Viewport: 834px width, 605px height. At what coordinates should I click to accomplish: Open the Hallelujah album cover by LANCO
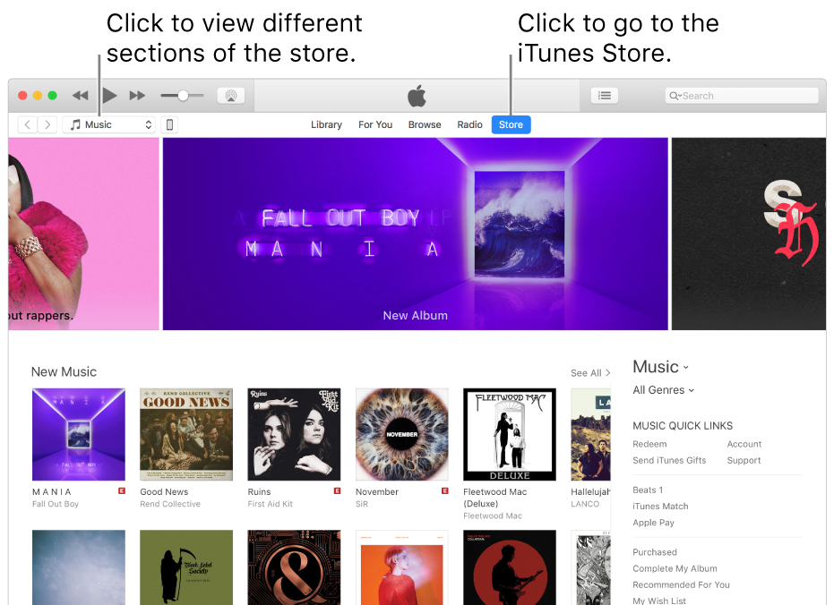[x=590, y=434]
